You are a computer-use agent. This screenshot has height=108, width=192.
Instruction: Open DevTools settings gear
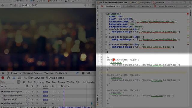pos(83,73)
